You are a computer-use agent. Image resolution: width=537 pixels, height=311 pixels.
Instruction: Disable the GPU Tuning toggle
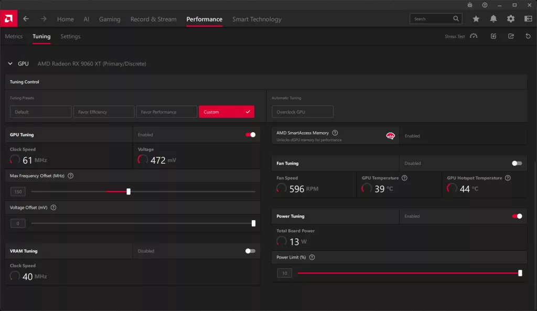pyautogui.click(x=250, y=135)
